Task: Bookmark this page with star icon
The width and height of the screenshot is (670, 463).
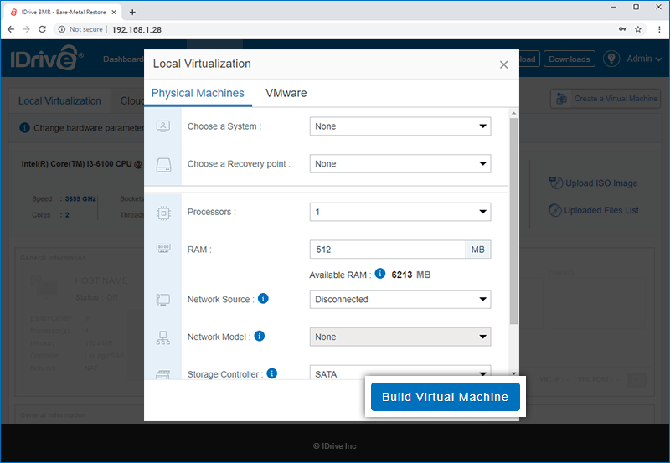Action: coord(638,29)
